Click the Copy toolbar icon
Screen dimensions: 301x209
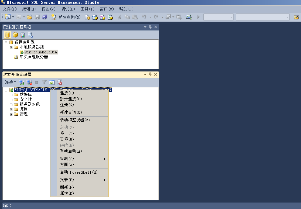127,17
